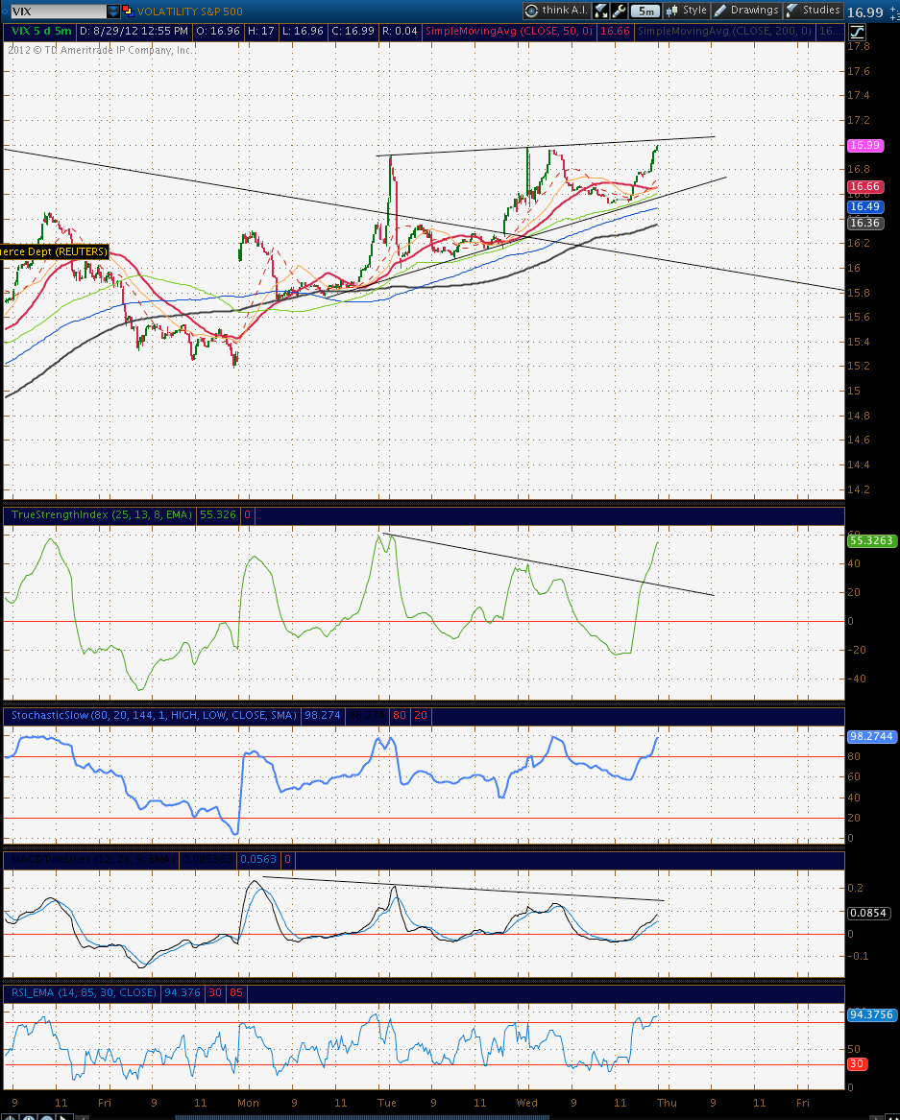This screenshot has width=900, height=1120.
Task: Open chart settings with the wrench icon
Action: (x=620, y=11)
